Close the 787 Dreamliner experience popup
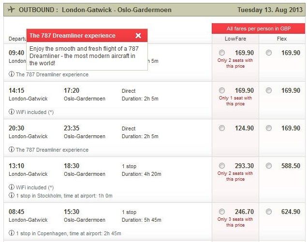This screenshot has width=307, height=242. tap(138, 35)
